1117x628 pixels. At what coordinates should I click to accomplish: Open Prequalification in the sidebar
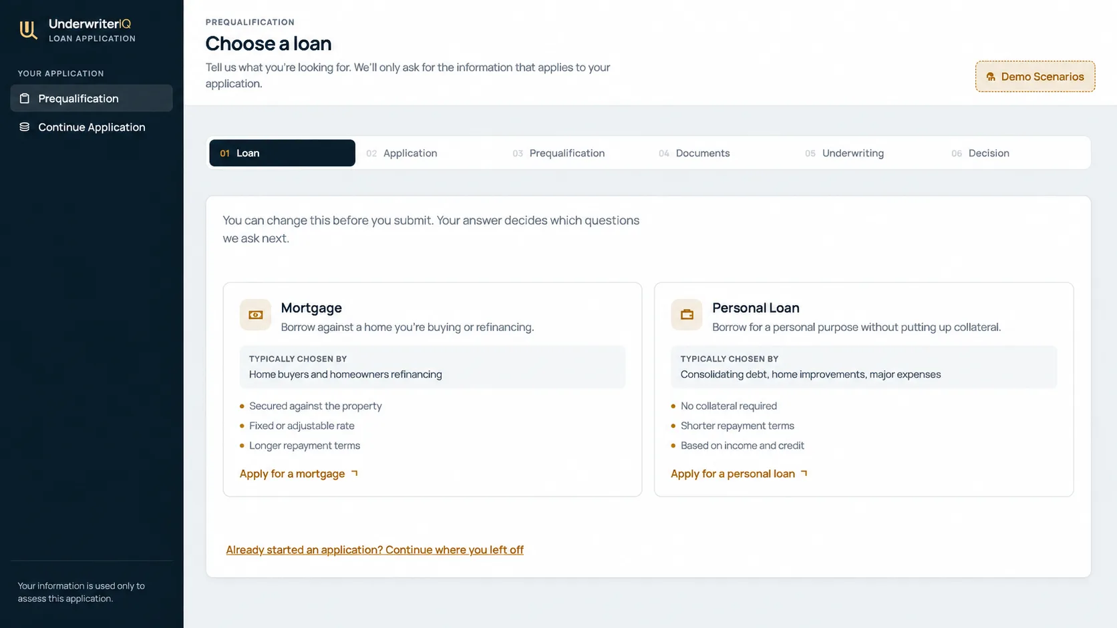pos(92,98)
